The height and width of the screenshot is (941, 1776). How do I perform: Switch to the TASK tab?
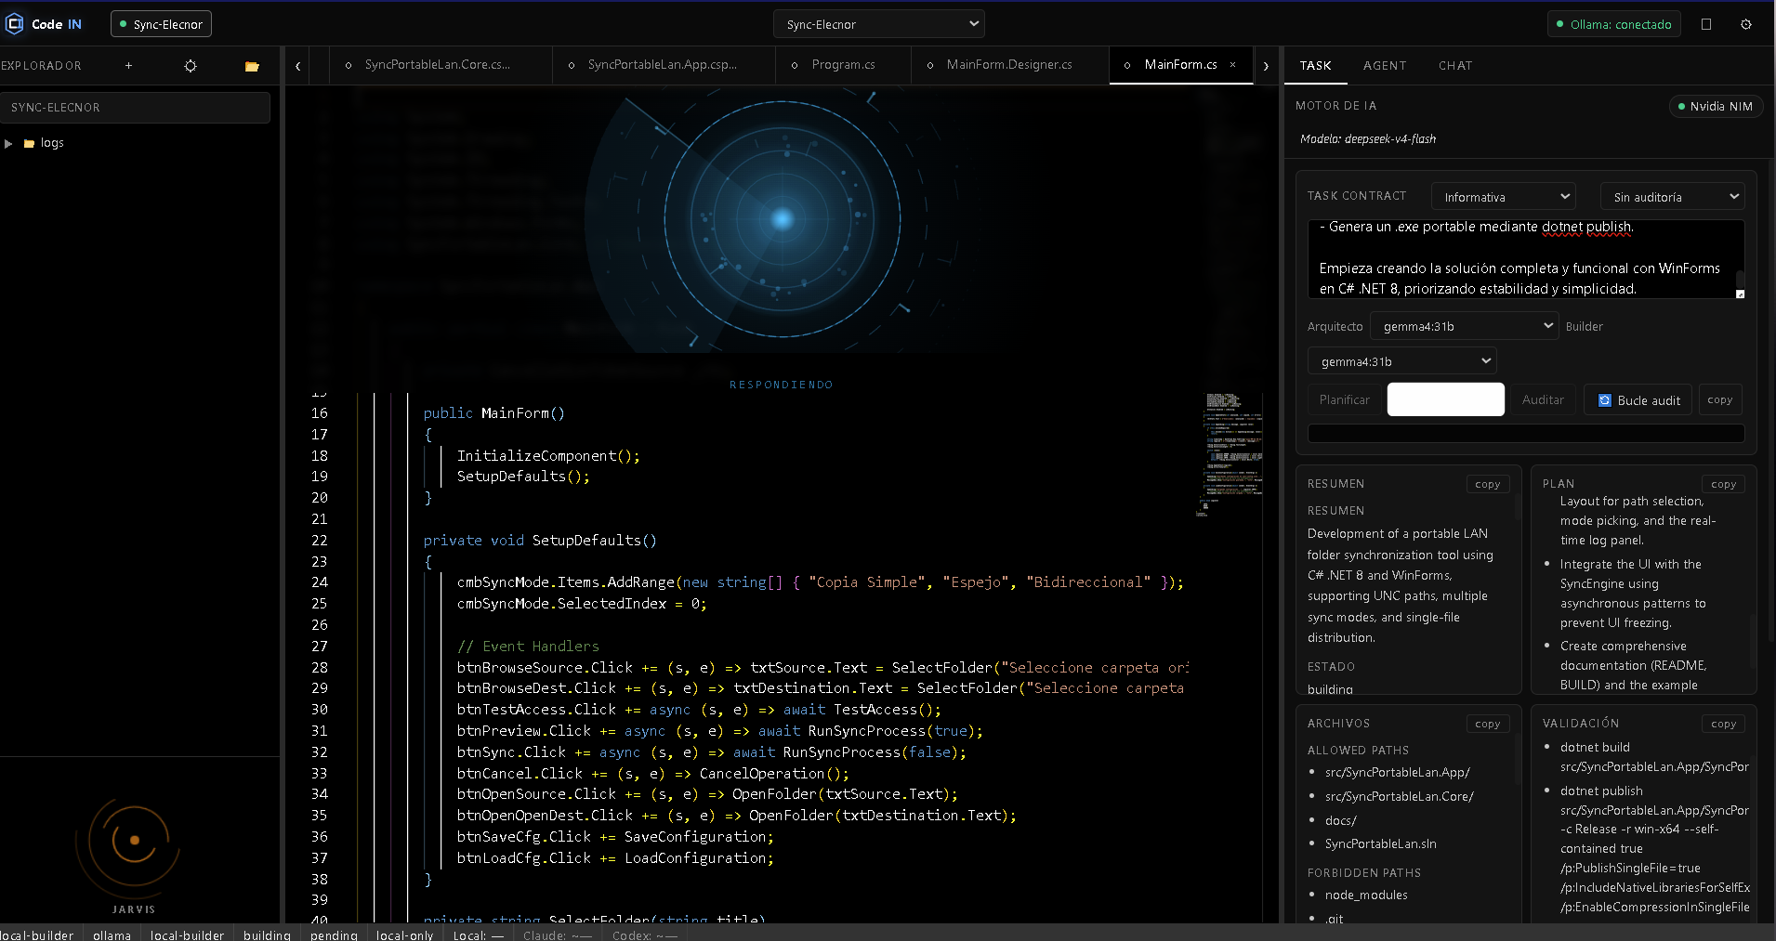click(x=1315, y=66)
